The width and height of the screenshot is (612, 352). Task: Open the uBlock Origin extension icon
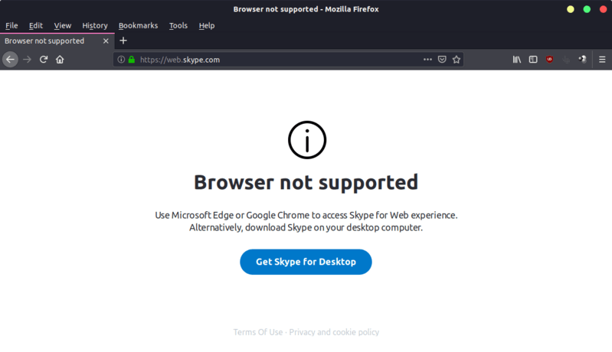(549, 60)
